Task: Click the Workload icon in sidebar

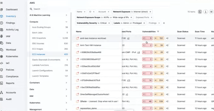Action: (x=2, y=50)
